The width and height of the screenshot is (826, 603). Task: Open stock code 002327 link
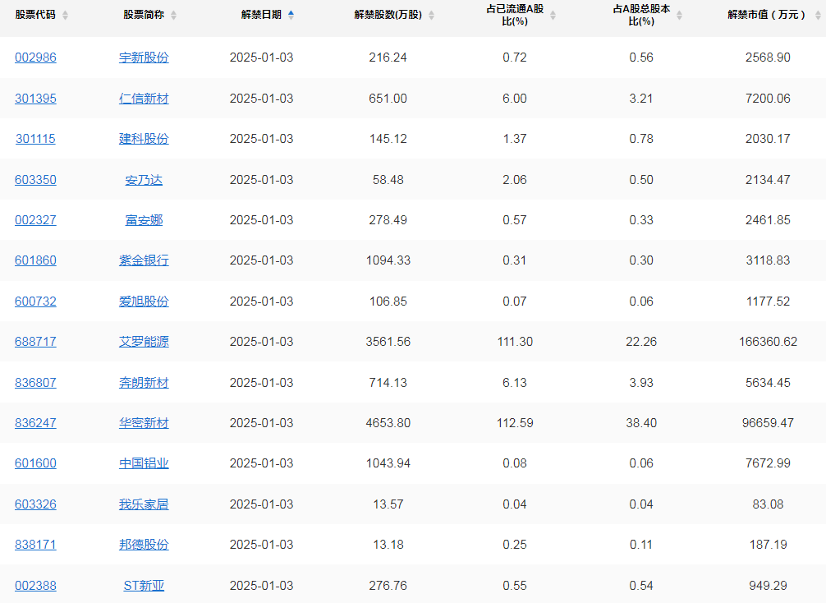35,220
